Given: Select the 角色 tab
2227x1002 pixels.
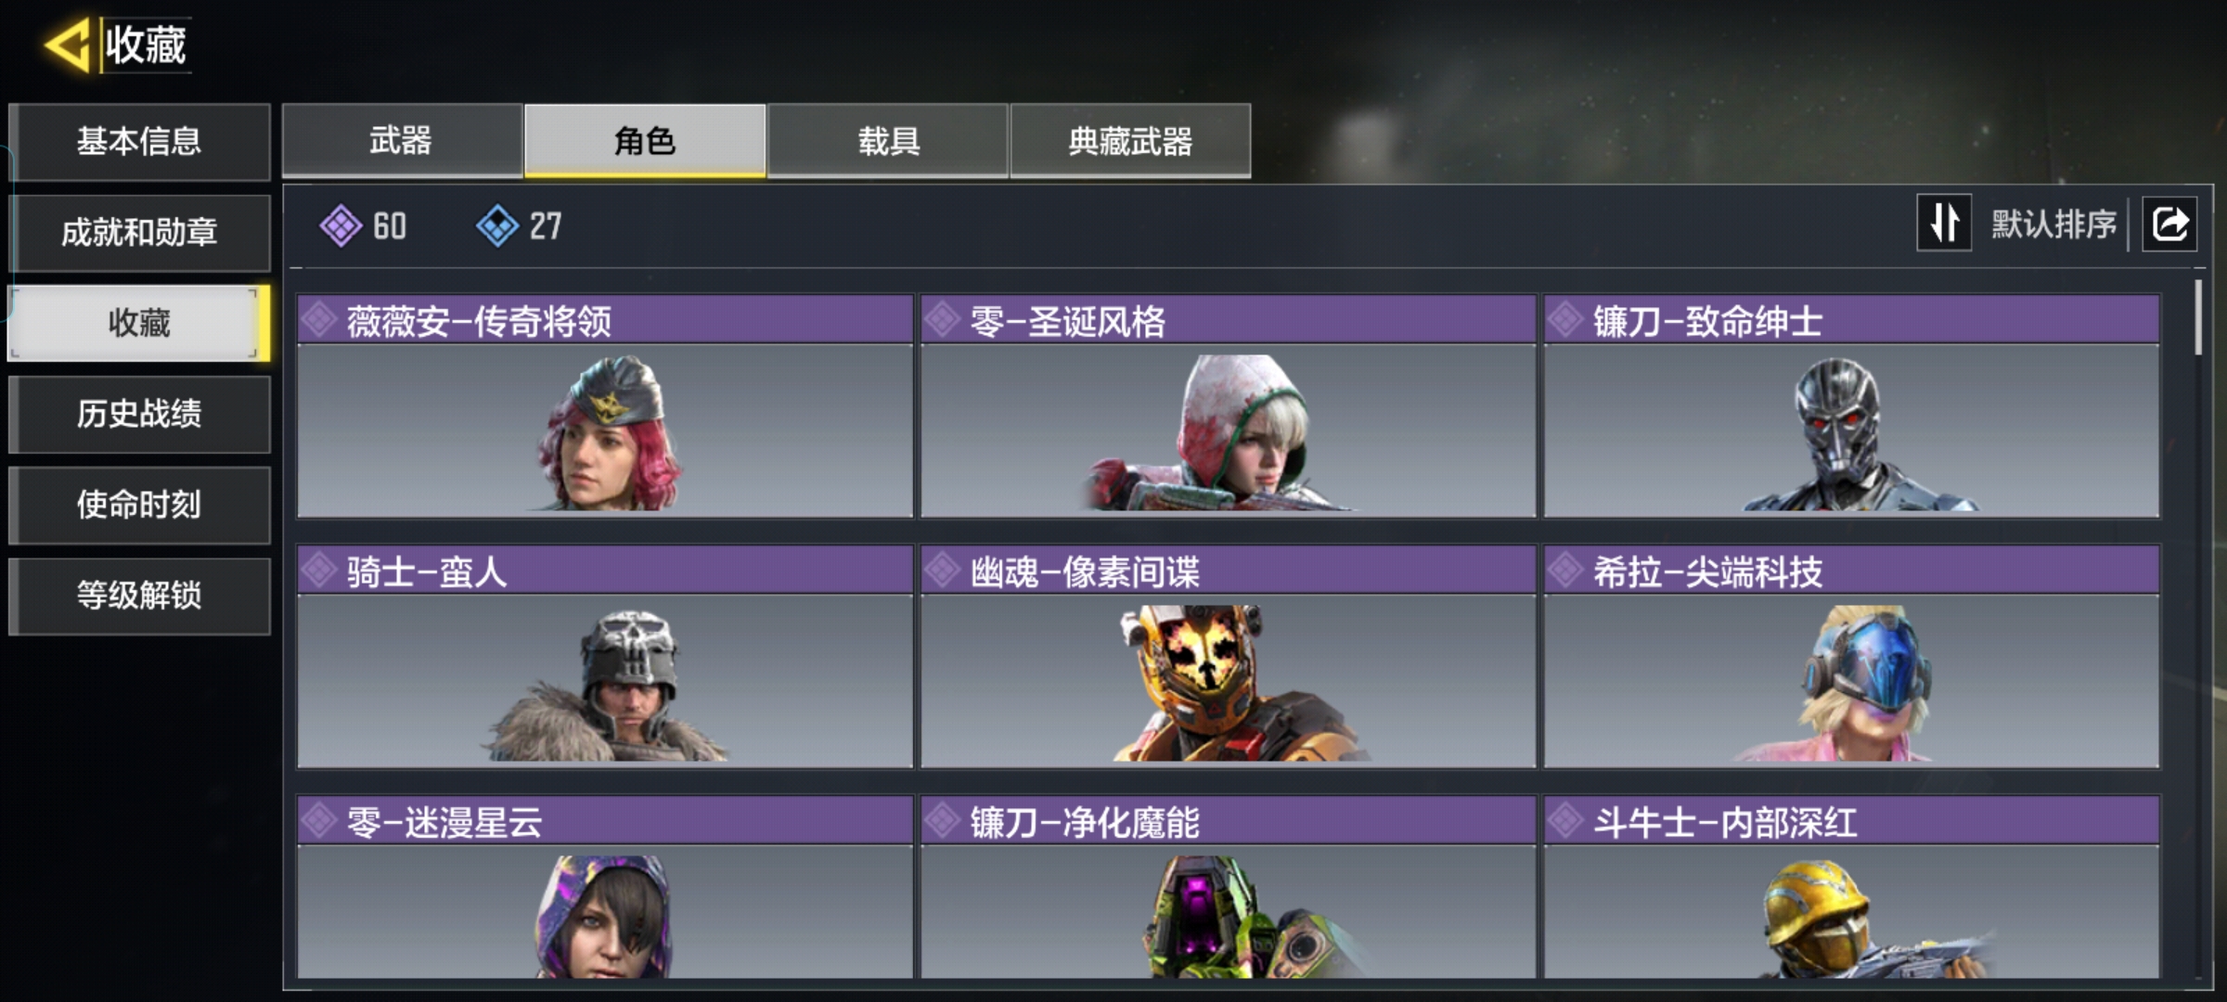Looking at the screenshot, I should tap(645, 140).
